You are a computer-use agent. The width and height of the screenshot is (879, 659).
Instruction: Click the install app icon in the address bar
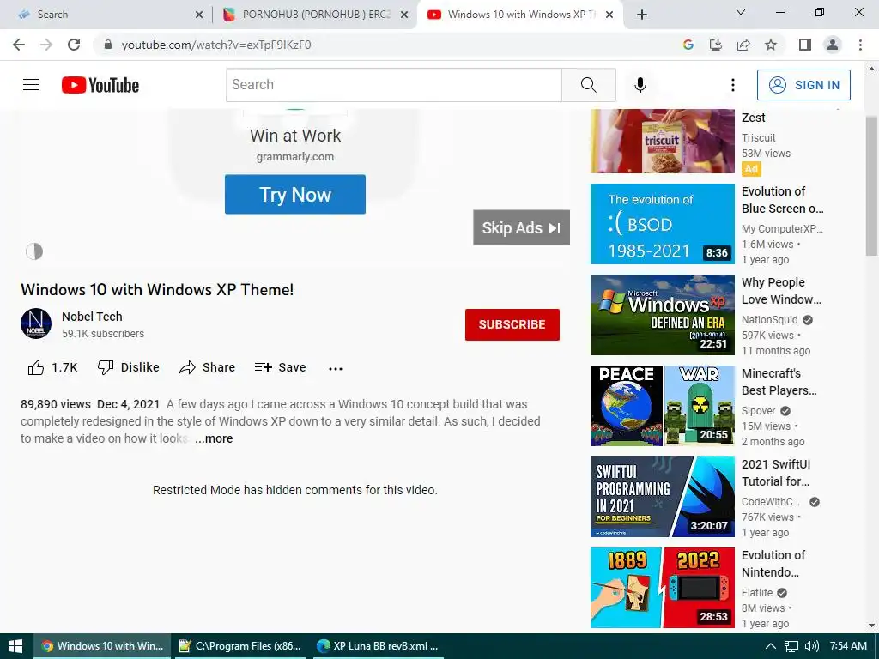716,45
